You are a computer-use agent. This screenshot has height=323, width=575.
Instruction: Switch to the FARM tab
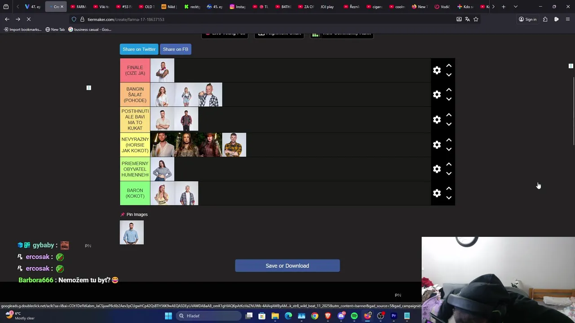78,7
